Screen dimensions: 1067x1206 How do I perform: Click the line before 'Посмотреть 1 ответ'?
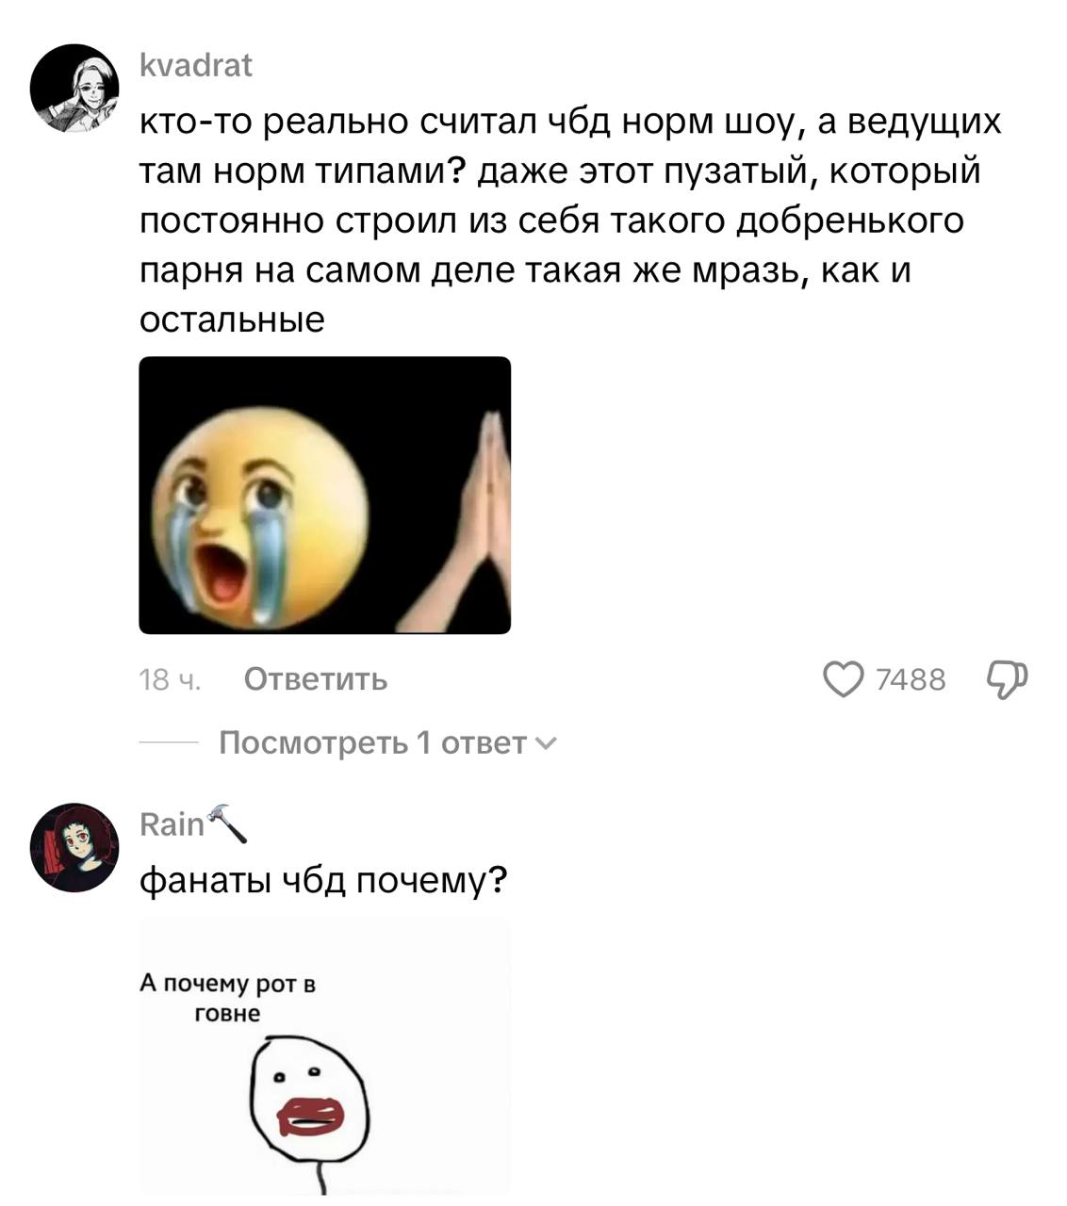point(169,743)
